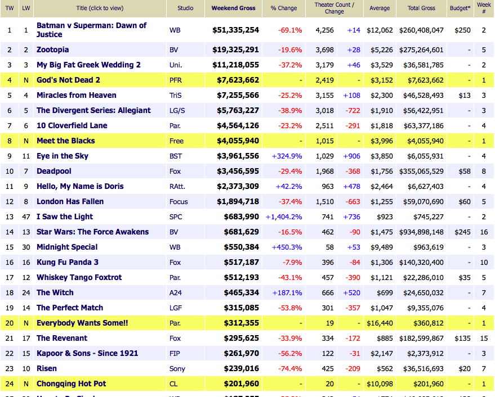Viewport: 495px width, 397px height.
Task: Sort by Theater Count / Change header
Action: point(335,8)
